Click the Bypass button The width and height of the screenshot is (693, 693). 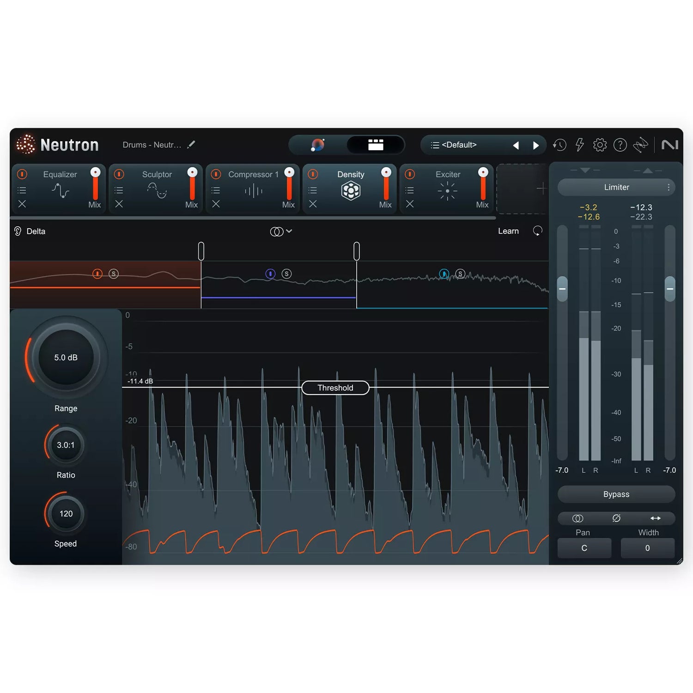616,494
